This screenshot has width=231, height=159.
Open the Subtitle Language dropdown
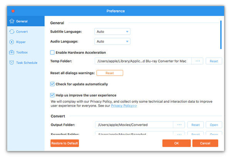[x=112, y=31]
